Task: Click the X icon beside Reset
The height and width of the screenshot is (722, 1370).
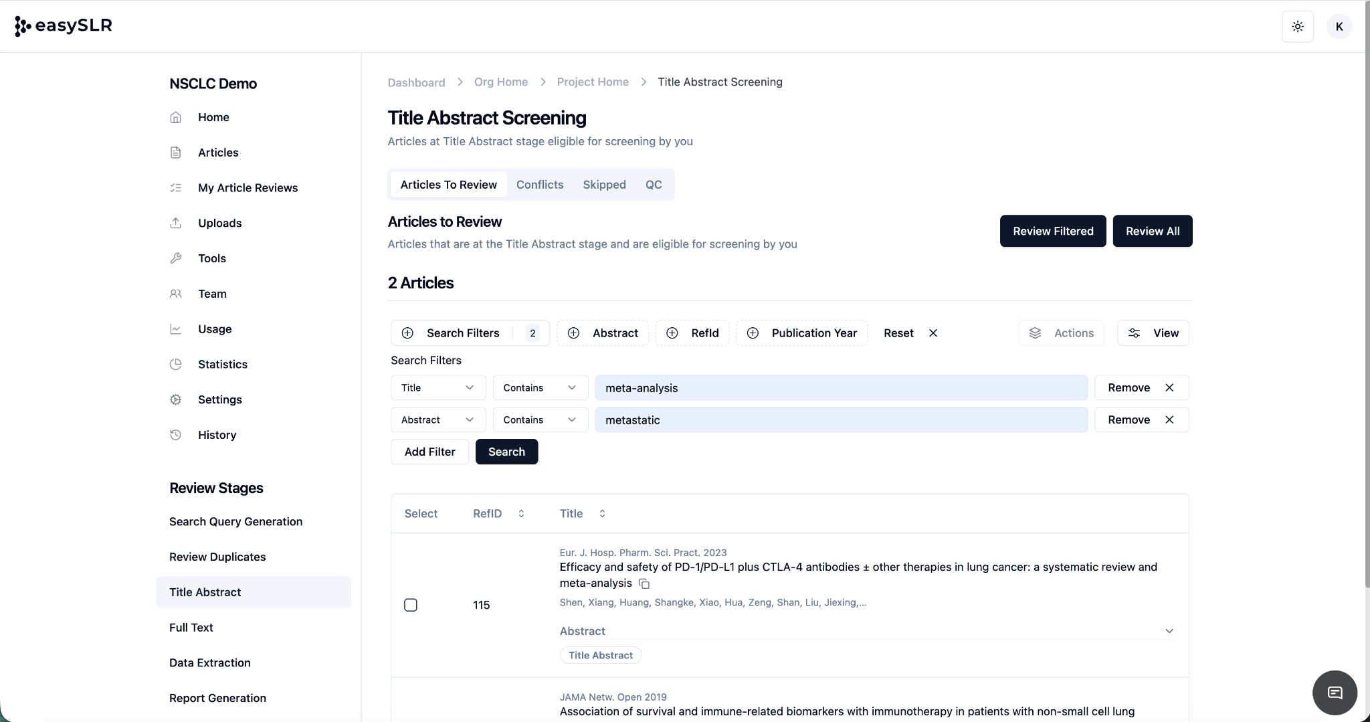Action: [933, 333]
